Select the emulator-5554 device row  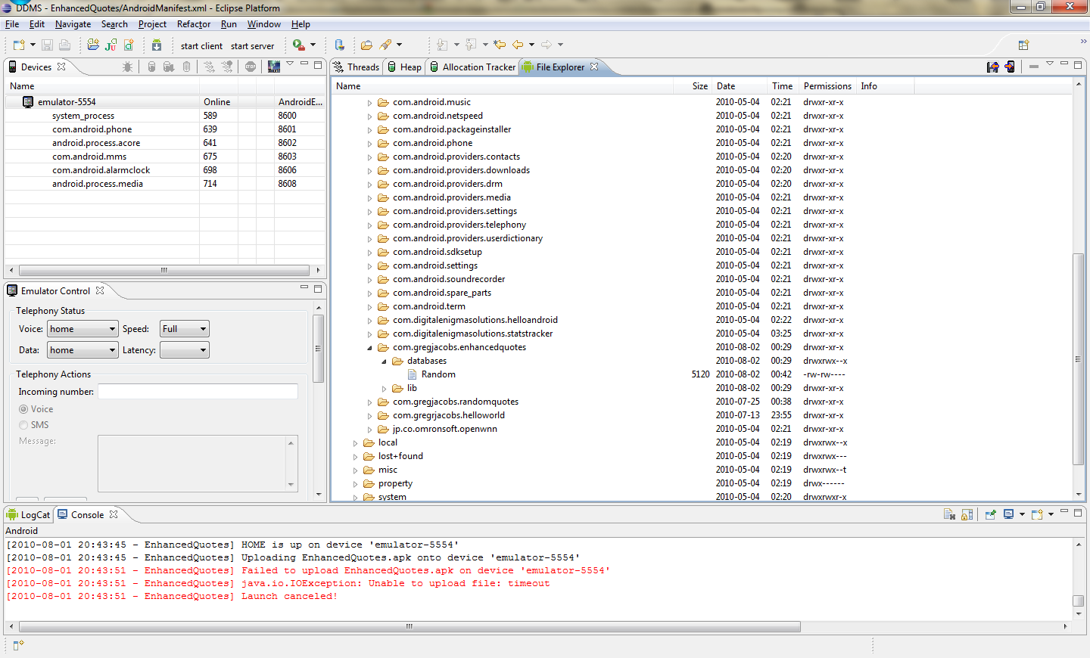pos(165,102)
